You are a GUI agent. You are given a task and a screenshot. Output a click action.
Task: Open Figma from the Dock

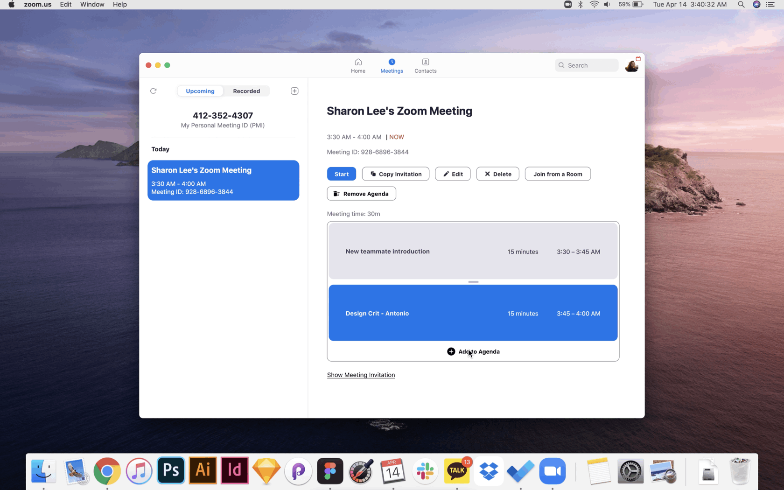pyautogui.click(x=330, y=470)
